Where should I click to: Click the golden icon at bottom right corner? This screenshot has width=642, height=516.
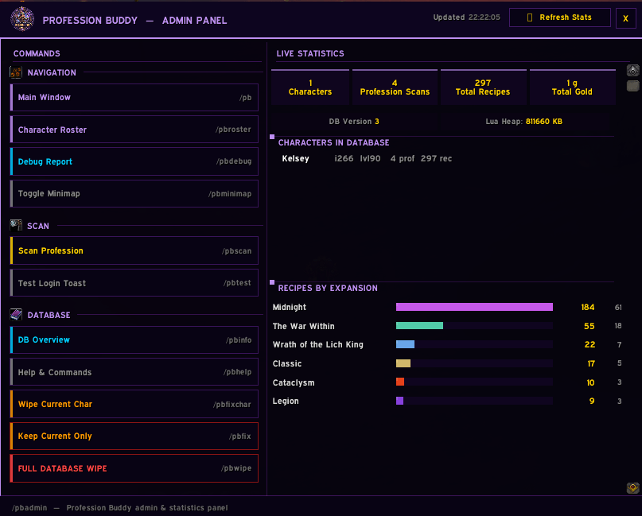(x=633, y=487)
